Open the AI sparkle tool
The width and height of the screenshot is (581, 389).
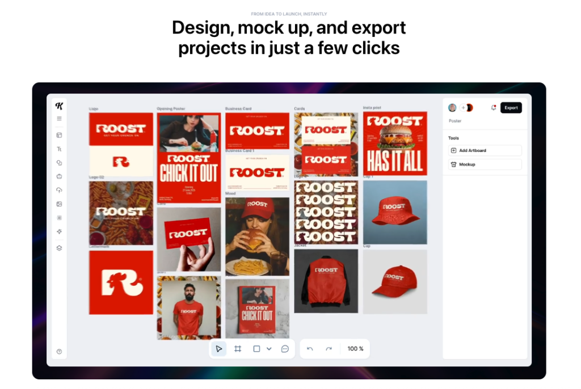pyautogui.click(x=59, y=231)
